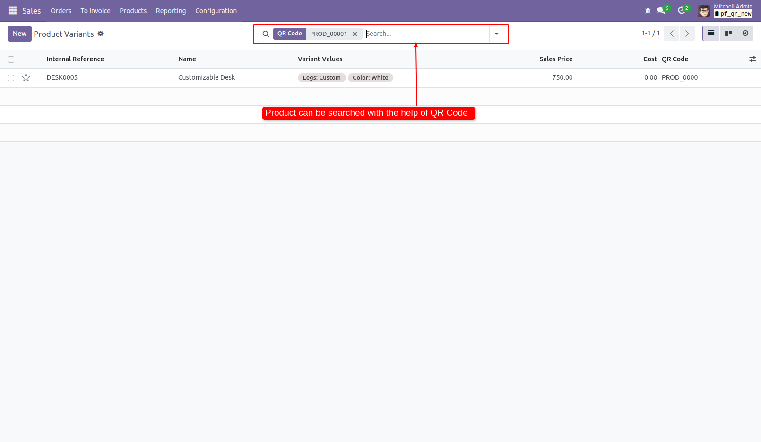Image resolution: width=761 pixels, height=442 pixels.
Task: Tick the select-all checkbox in header
Action: (10, 59)
